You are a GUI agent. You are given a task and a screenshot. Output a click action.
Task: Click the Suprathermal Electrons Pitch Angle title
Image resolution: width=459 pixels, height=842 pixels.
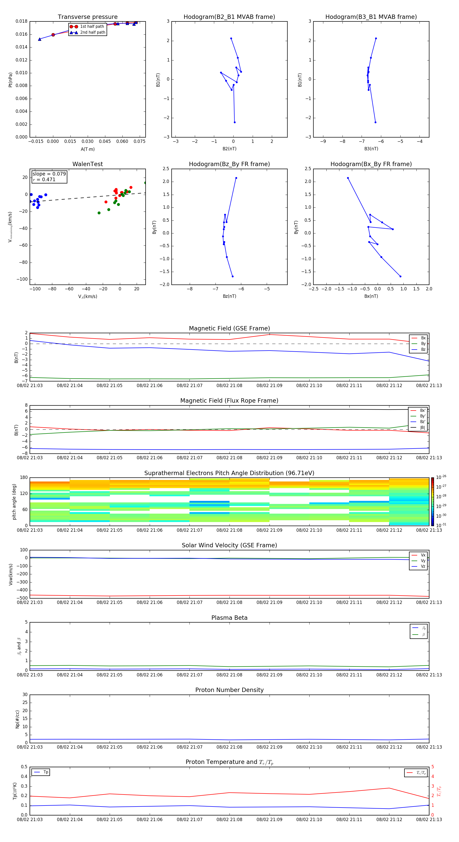[x=229, y=473]
